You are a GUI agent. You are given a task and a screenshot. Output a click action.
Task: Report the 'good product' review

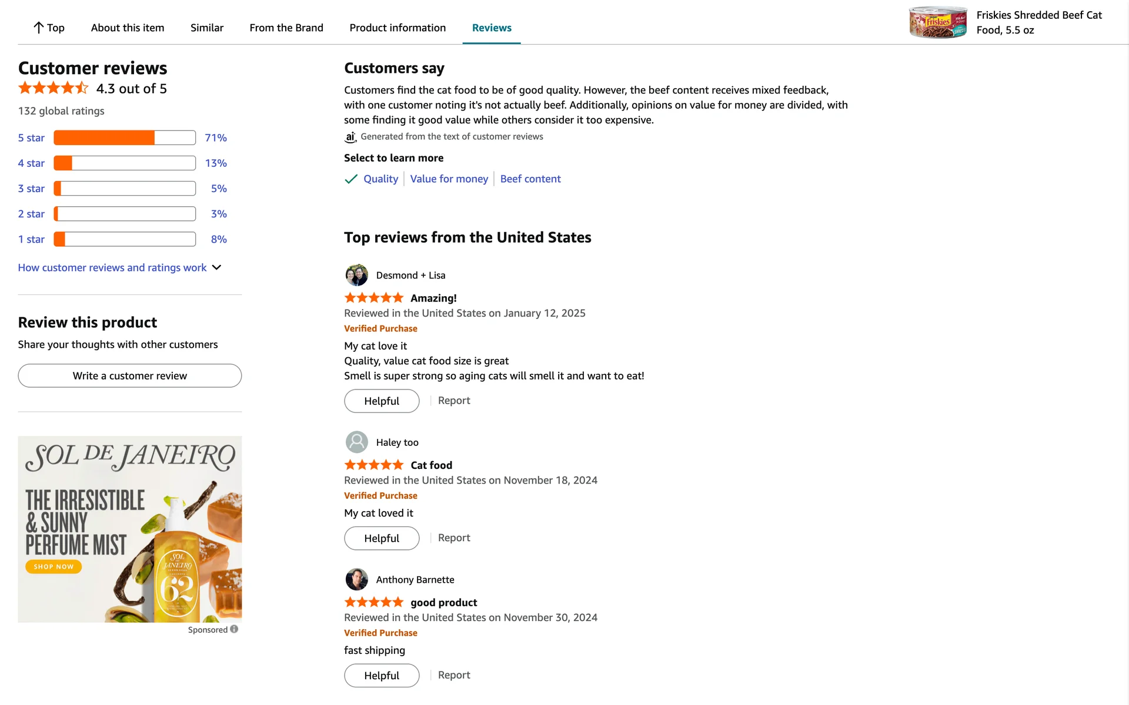(453, 675)
